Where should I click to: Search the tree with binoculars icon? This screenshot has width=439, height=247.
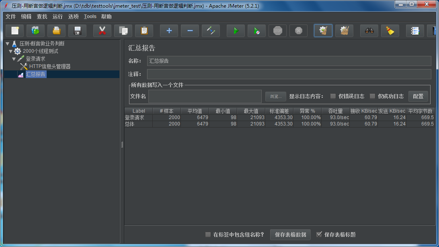coord(369,31)
